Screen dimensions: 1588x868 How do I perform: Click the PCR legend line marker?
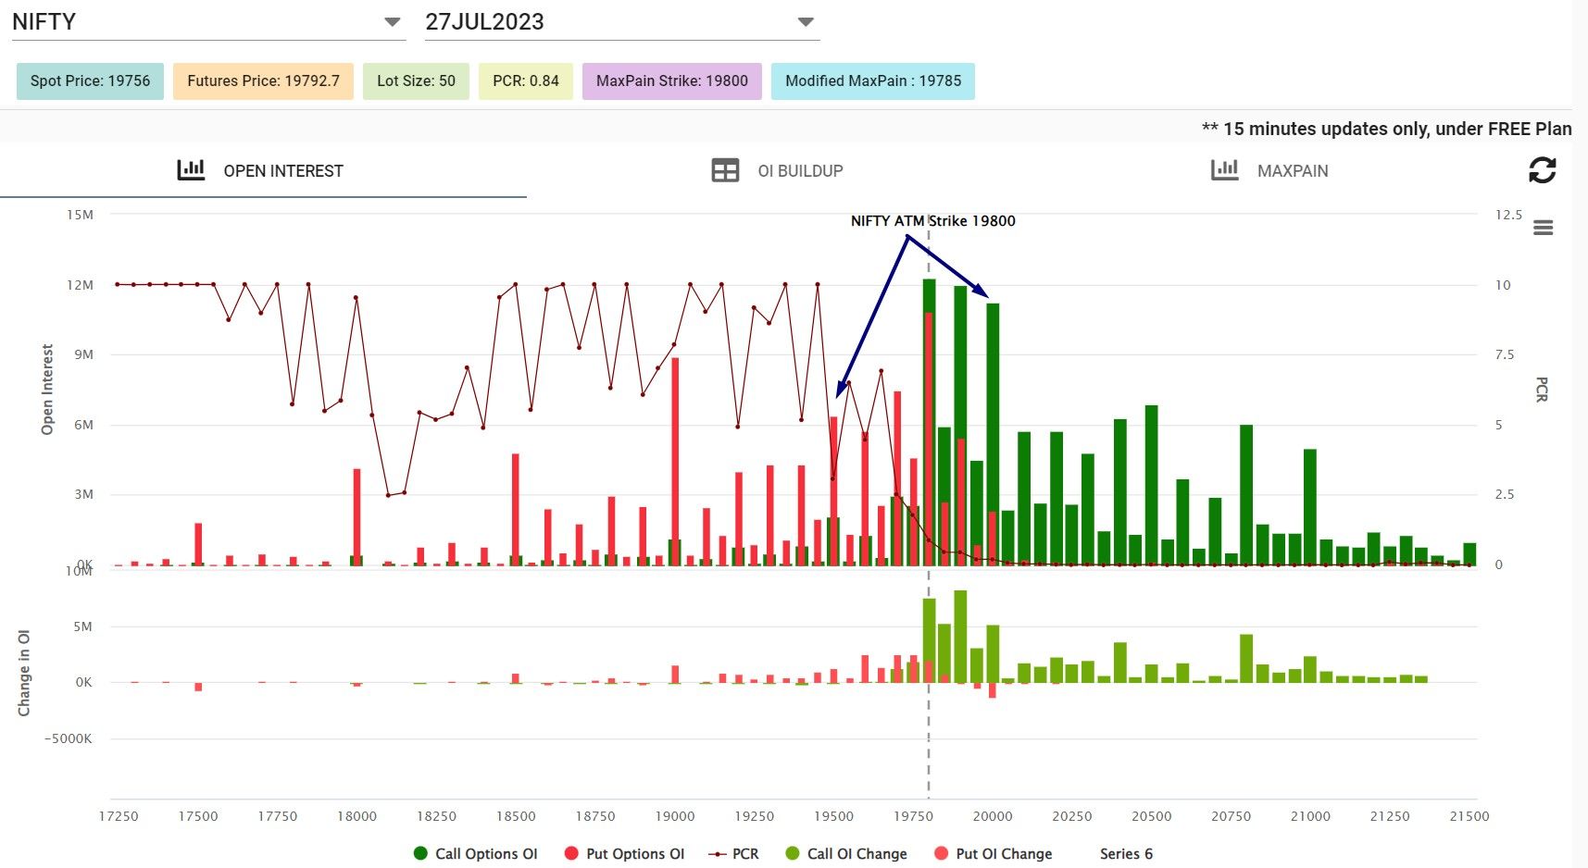point(717,854)
